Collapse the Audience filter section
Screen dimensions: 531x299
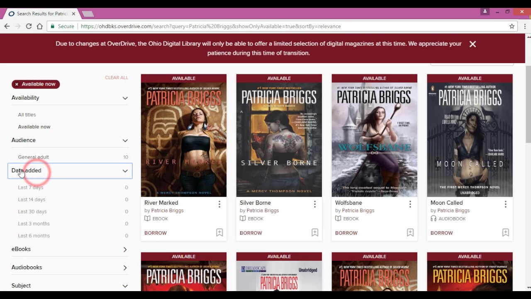(70, 140)
